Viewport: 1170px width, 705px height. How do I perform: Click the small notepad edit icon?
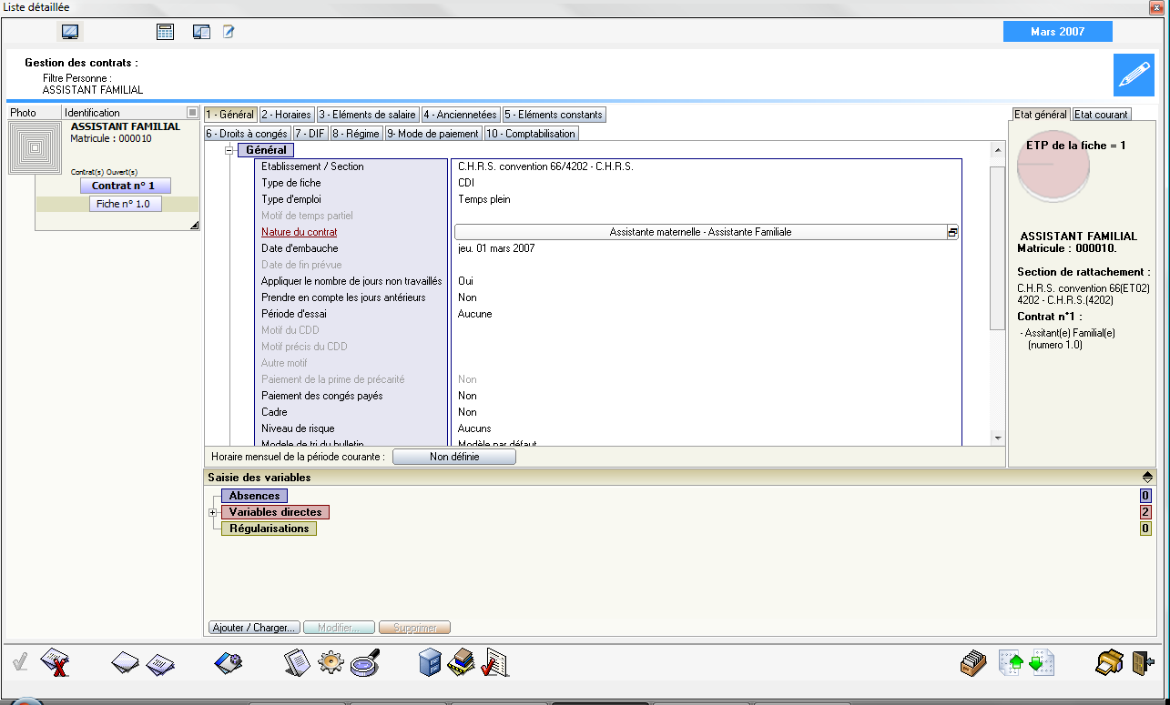point(229,32)
